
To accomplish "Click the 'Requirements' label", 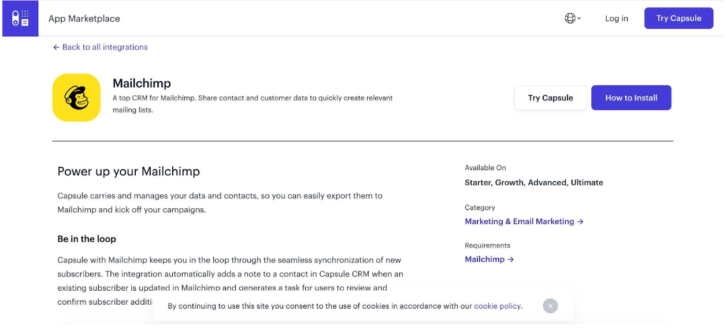I will click(x=487, y=246).
